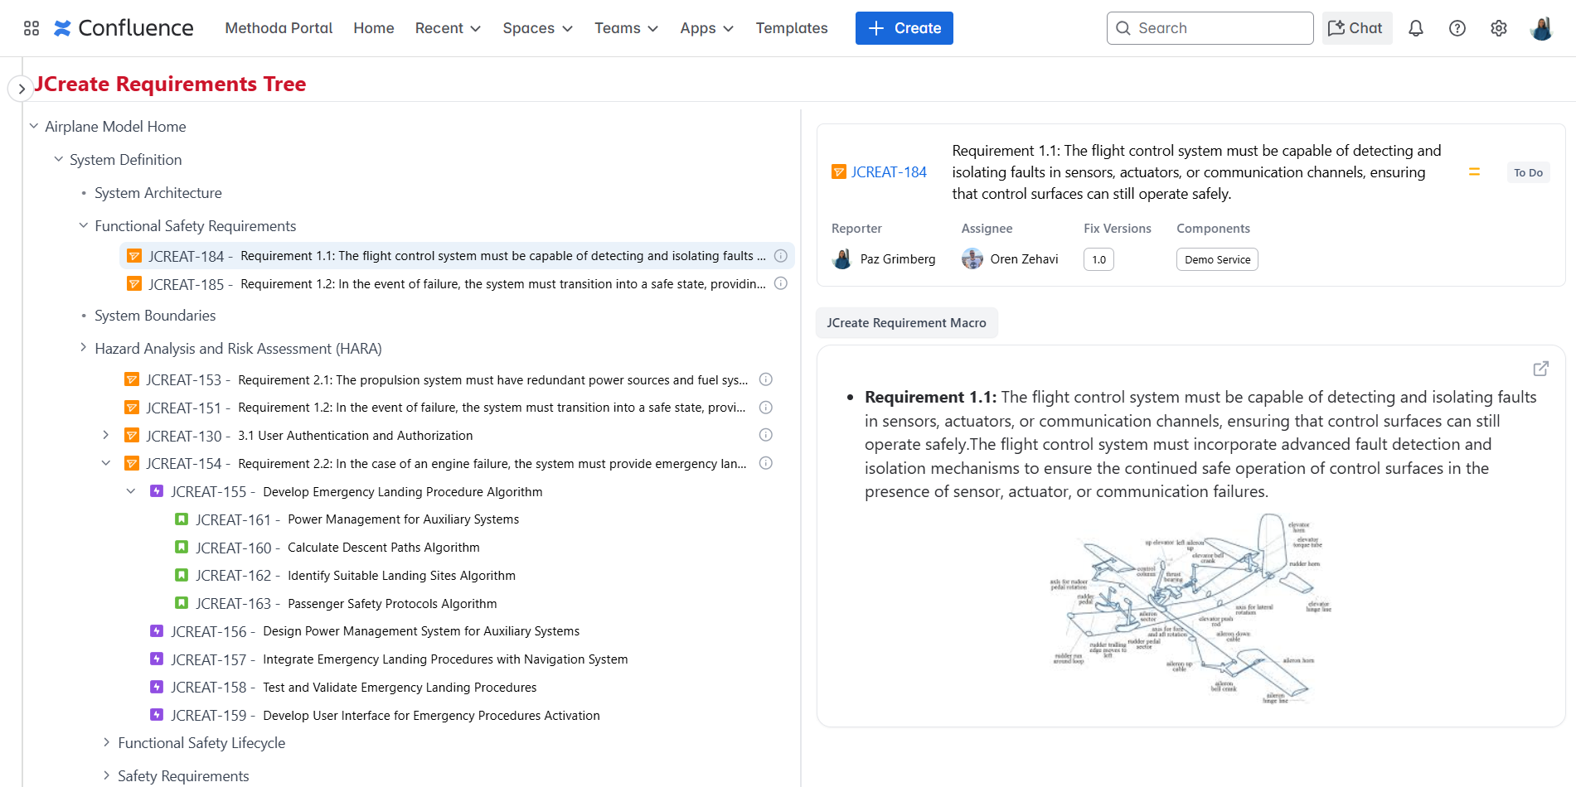Collapse Airplane Model Home node
The width and height of the screenshot is (1576, 787).
[x=34, y=126]
